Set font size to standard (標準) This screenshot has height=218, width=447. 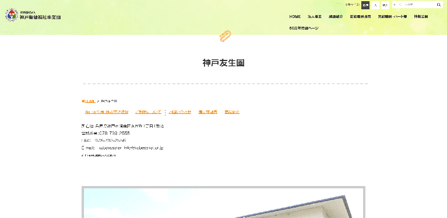click(365, 5)
